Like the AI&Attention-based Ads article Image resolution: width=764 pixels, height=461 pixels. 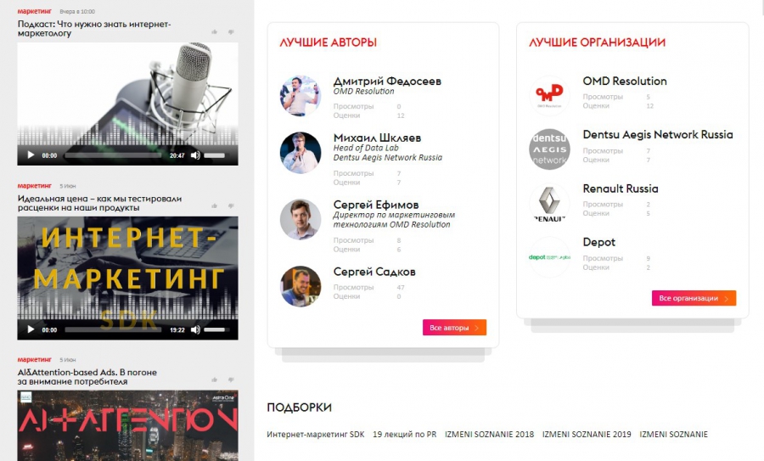pyautogui.click(x=215, y=379)
